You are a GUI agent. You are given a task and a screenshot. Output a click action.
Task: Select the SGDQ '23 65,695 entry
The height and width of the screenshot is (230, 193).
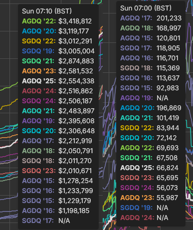click(x=149, y=178)
